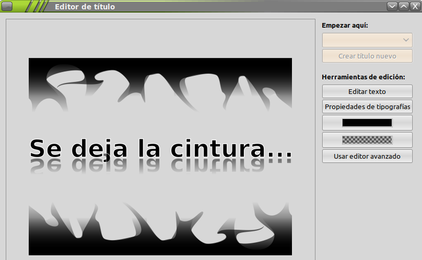
Task: Minimize the Editor de título window
Action: click(392, 6)
